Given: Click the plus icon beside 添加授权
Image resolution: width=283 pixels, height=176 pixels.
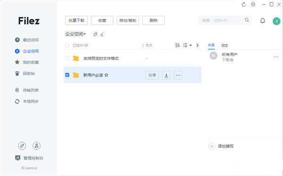Looking at the screenshot, I should pos(212,146).
